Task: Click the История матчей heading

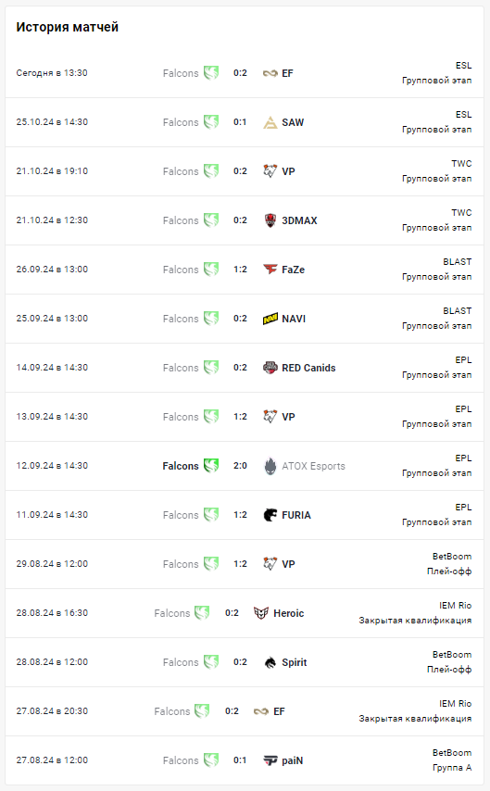Action: click(67, 27)
